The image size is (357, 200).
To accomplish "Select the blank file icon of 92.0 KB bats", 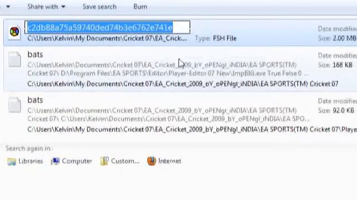I will click(15, 105).
